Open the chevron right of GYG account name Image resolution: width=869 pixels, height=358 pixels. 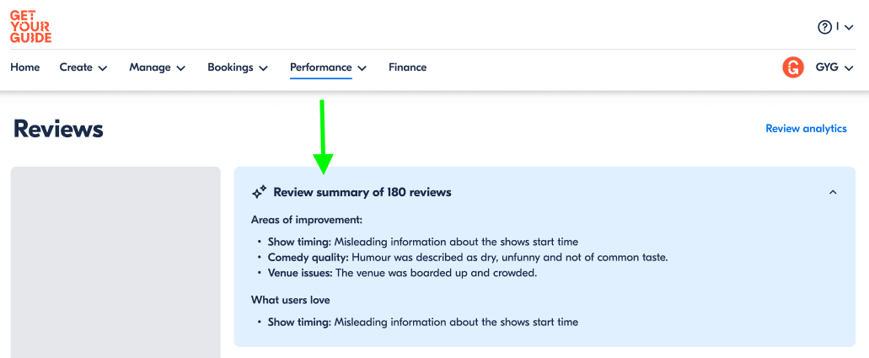pyautogui.click(x=849, y=68)
